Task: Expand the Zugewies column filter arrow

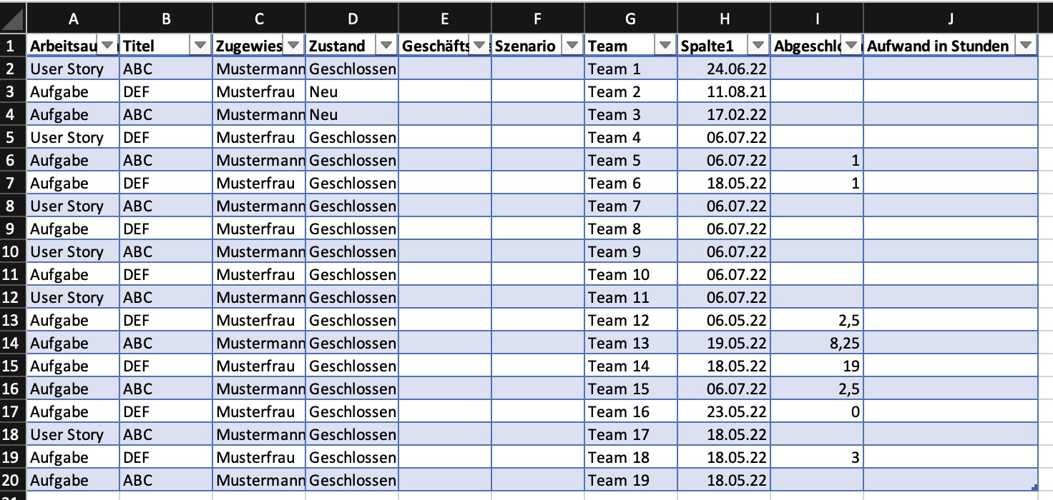Action: [x=293, y=46]
